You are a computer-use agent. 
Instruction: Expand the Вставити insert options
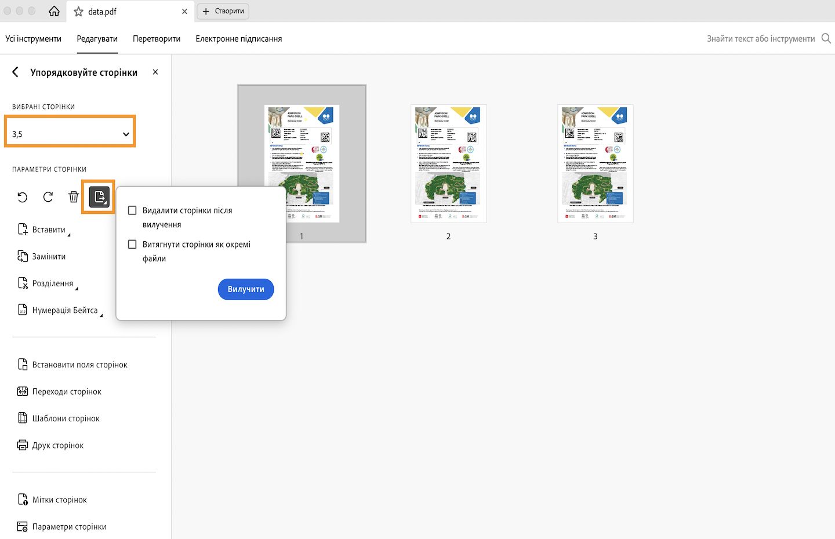(x=45, y=229)
